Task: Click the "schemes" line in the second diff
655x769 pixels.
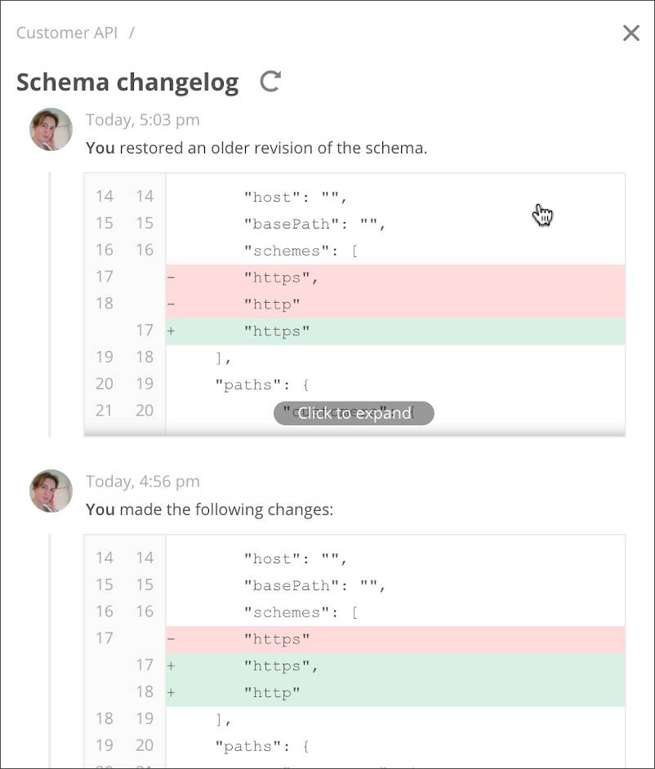Action: (x=395, y=612)
